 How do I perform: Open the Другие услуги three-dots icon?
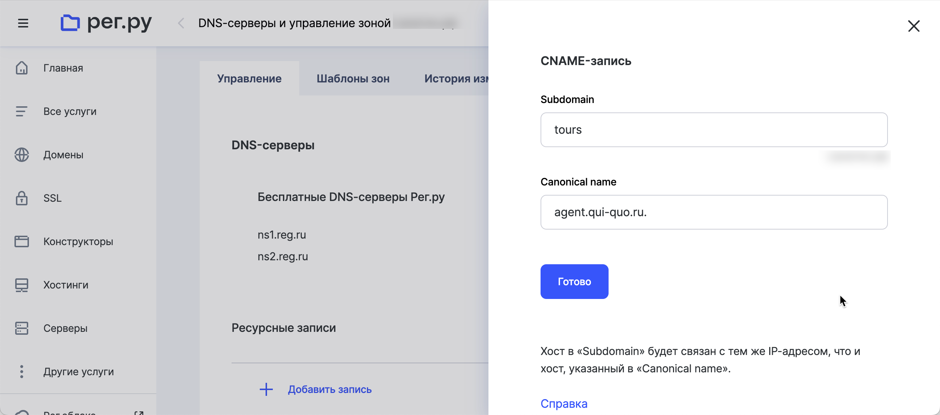pos(22,372)
